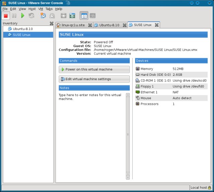Toggle the Quick Switch mode toolbar icon
214x192 pixels.
click(x=72, y=16)
